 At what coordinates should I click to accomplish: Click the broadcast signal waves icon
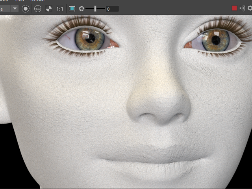(242, 8)
